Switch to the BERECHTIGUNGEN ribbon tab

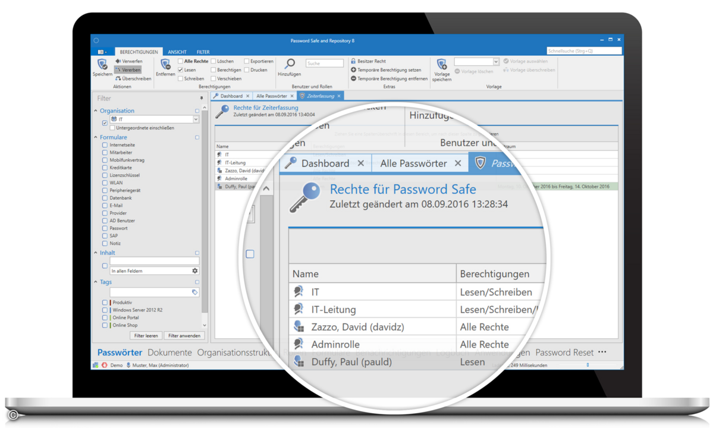click(x=139, y=52)
